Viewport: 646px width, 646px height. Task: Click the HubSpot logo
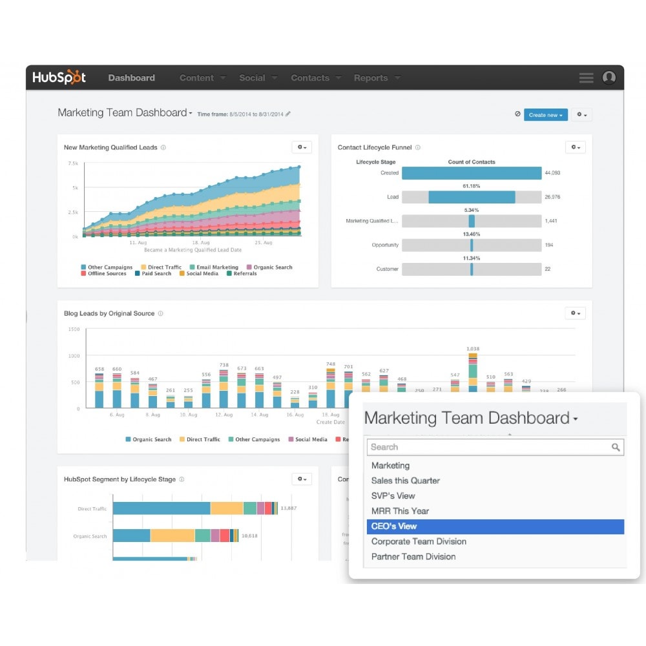tap(59, 78)
